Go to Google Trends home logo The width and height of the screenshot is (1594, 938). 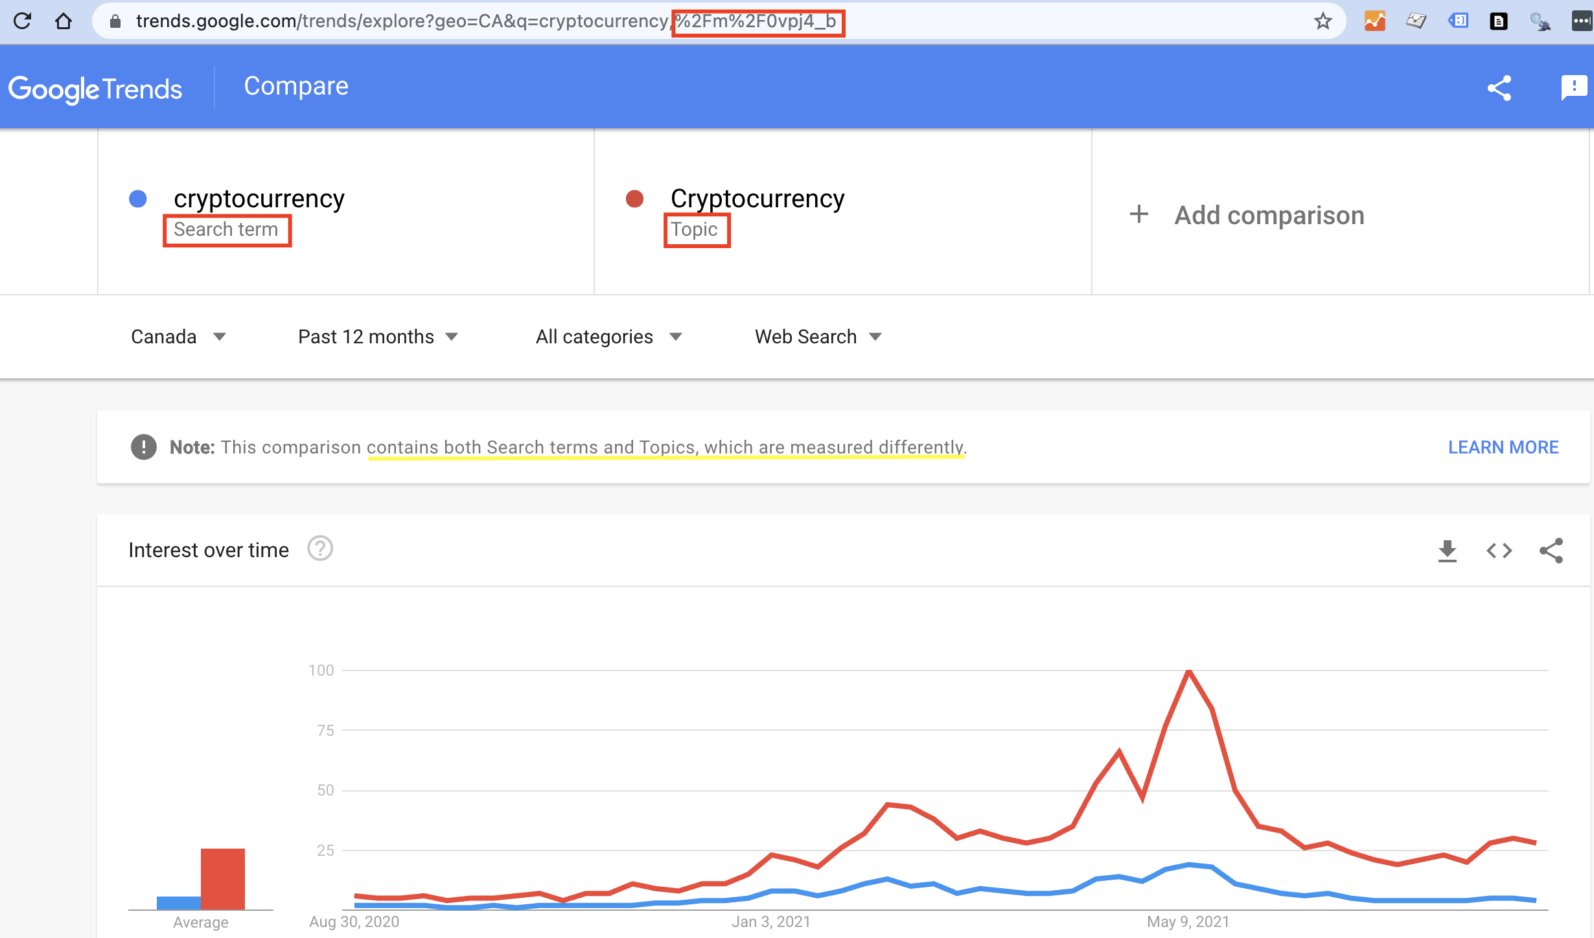95,89
